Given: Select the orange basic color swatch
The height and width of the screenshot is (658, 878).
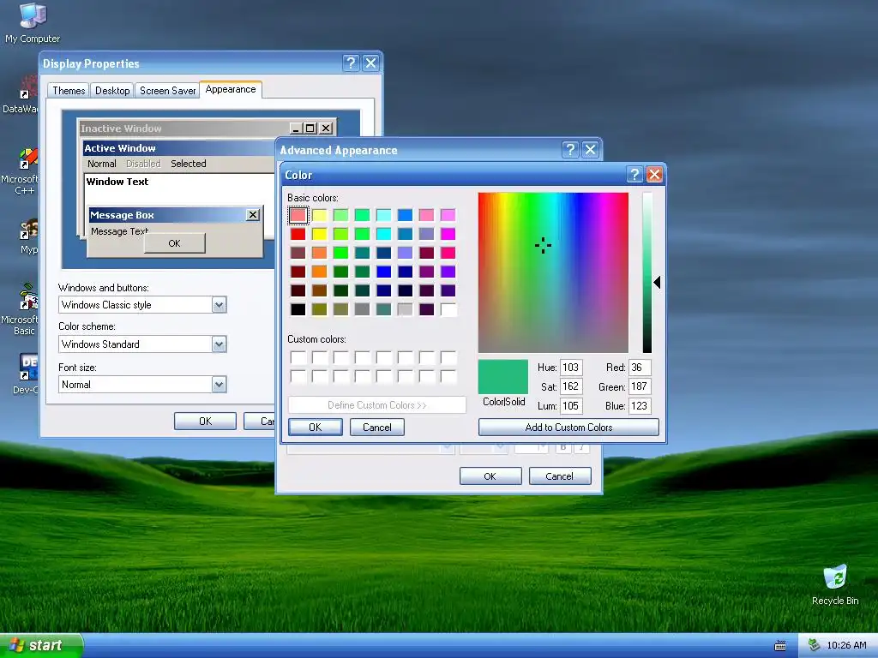Looking at the screenshot, I should (x=319, y=272).
